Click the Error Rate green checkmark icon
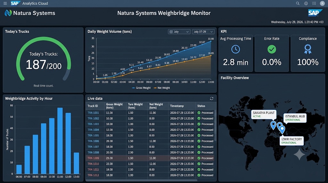328x183 pixels. (272, 49)
